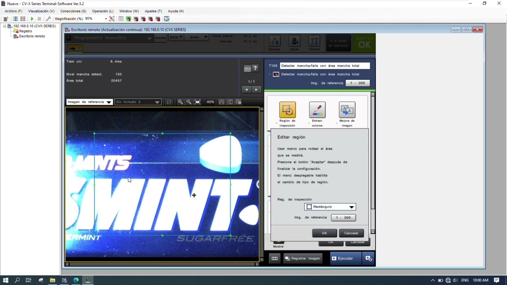The width and height of the screenshot is (507, 285).
Task: Click the color wheel toolbar icon
Action: click(167, 19)
